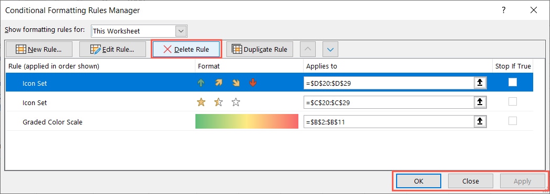The width and height of the screenshot is (550, 194).
Task: Toggle Stop If True for arrows rule
Action: [513, 82]
